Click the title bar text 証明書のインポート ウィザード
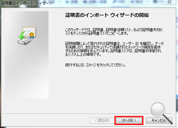This screenshot has height=128, width=178. tap(27, 3)
